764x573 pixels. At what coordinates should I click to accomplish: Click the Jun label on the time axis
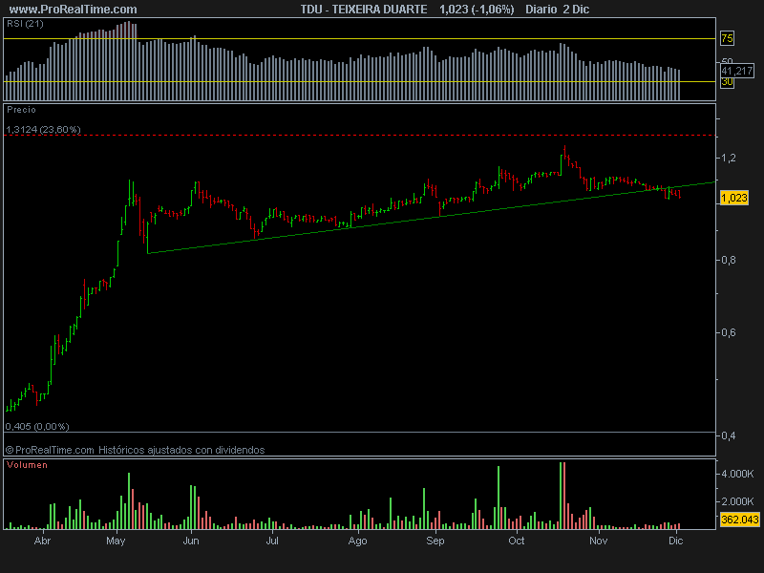click(191, 541)
